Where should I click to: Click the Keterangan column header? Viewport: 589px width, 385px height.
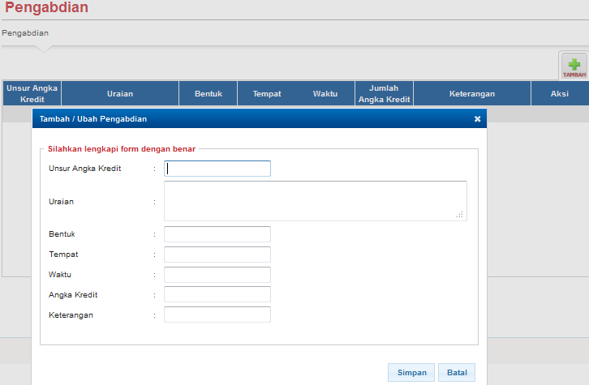pos(472,93)
